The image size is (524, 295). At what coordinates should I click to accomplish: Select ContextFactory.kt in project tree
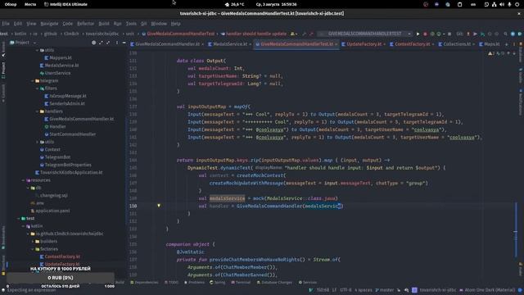(62, 256)
